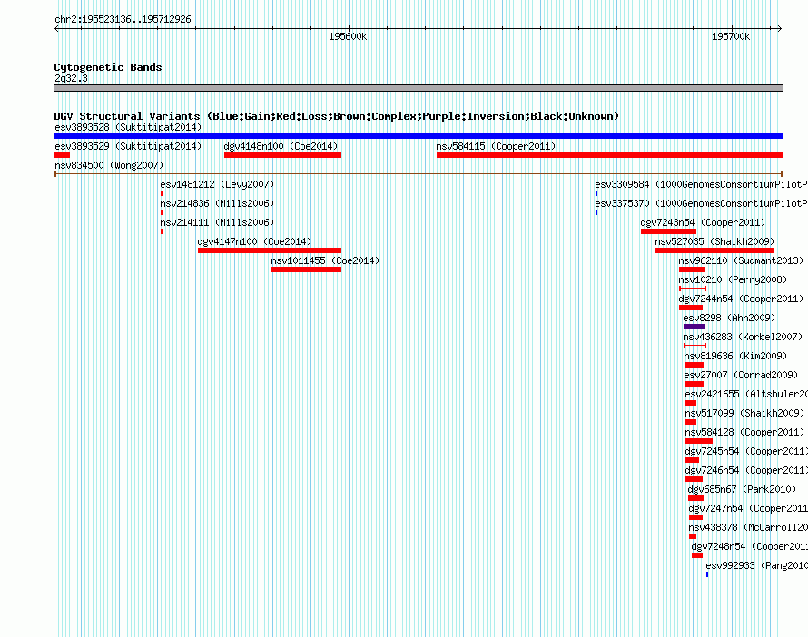Open the nsv584115 (Cooper2011) label
The height and width of the screenshot is (637, 808).
click(496, 146)
